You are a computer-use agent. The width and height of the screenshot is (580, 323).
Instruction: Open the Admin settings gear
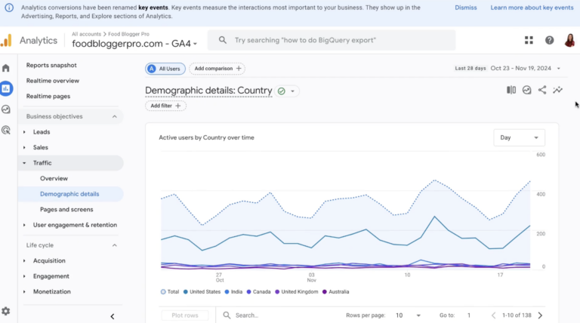coord(6,311)
